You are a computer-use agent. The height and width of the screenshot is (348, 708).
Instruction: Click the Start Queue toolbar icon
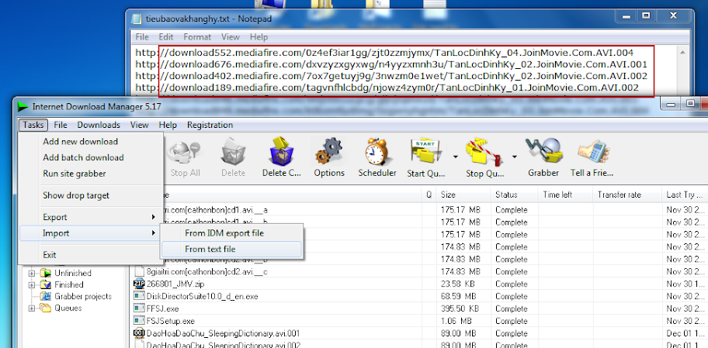pyautogui.click(x=426, y=153)
